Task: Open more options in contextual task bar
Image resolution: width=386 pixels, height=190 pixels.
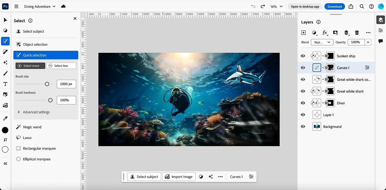Action: pos(220,177)
